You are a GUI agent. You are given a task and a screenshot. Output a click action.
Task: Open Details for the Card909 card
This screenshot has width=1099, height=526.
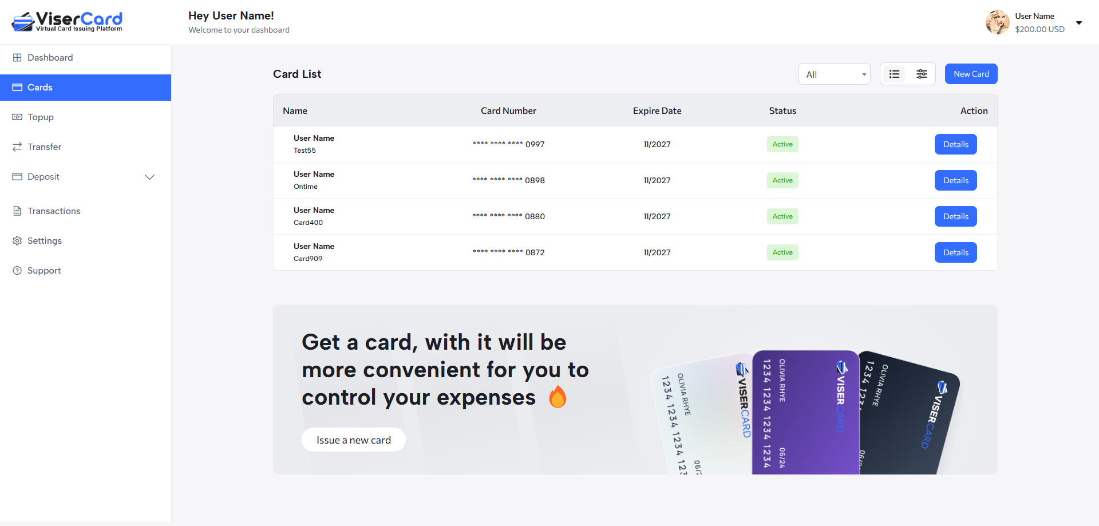coord(955,252)
